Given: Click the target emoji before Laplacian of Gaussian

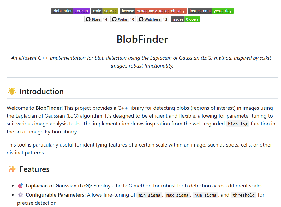Looking at the screenshot, I should coord(21,186).
